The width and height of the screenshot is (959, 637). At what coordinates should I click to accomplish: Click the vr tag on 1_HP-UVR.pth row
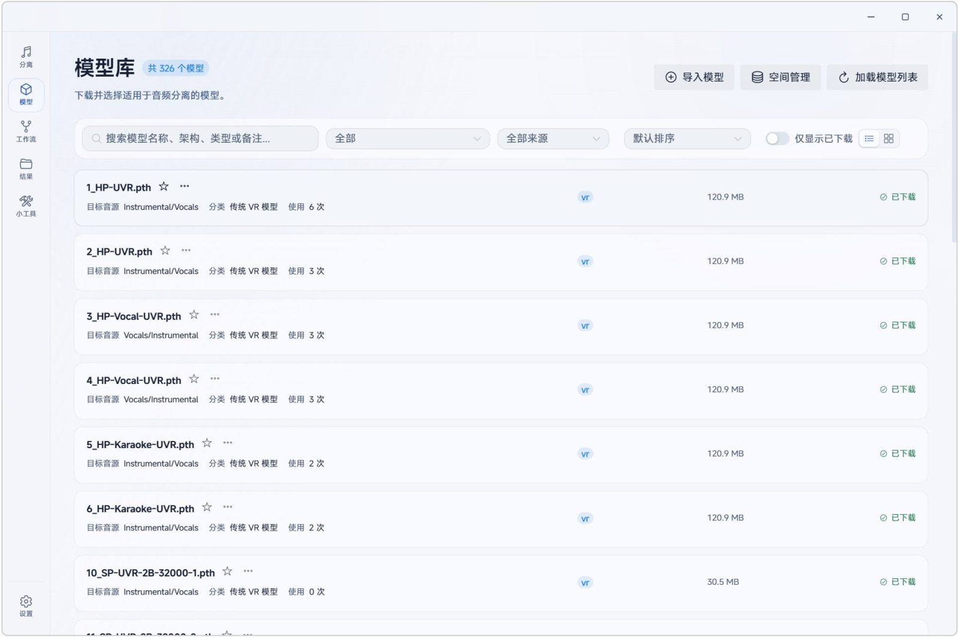pyautogui.click(x=585, y=197)
